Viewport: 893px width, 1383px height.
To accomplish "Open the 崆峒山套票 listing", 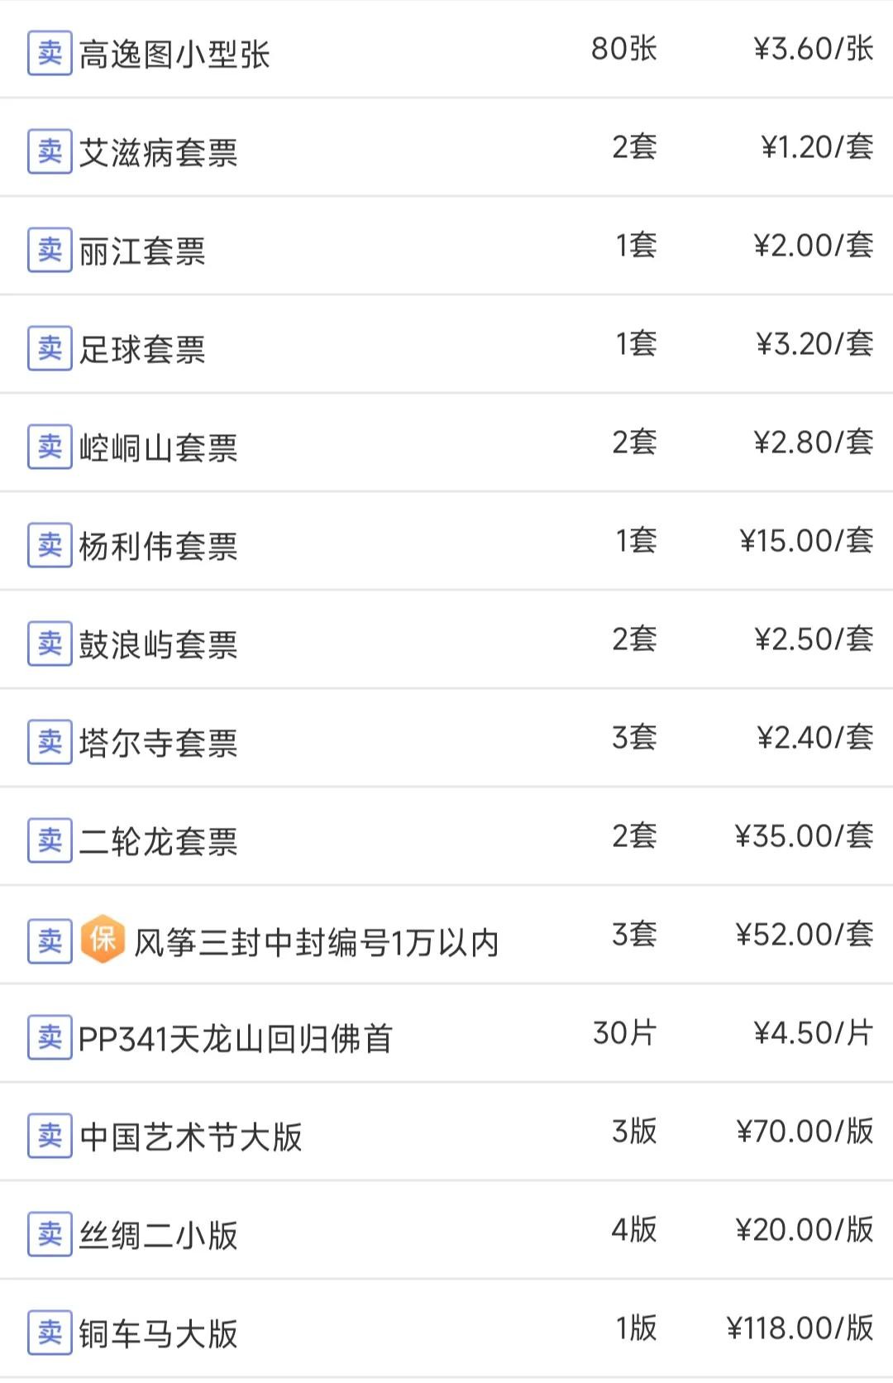I will pyautogui.click(x=158, y=447).
